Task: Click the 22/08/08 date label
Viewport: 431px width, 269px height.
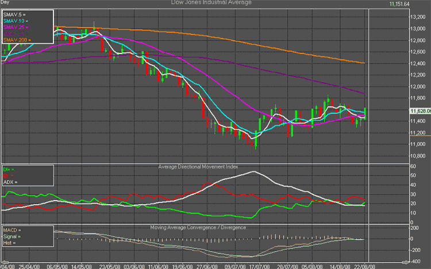Action: 364,267
